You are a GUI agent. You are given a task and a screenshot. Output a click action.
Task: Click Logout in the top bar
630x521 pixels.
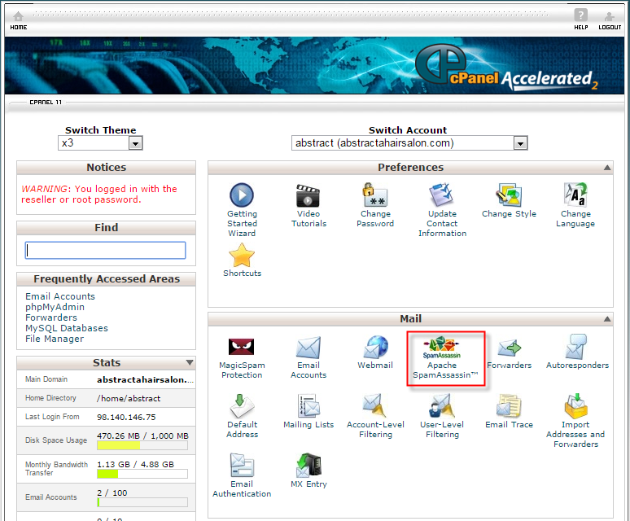tap(610, 20)
